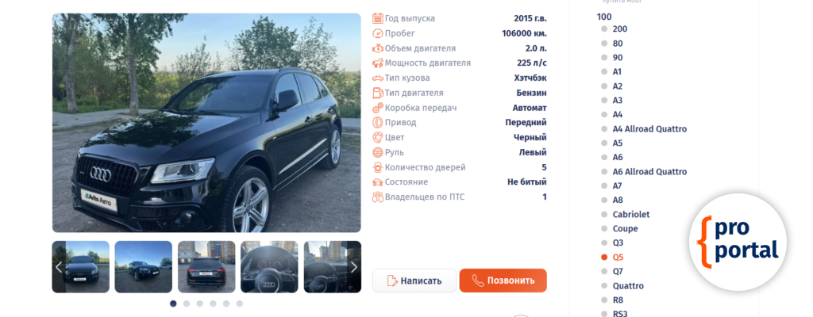Click the orange Позвонить call button
The image size is (813, 317).
(503, 281)
